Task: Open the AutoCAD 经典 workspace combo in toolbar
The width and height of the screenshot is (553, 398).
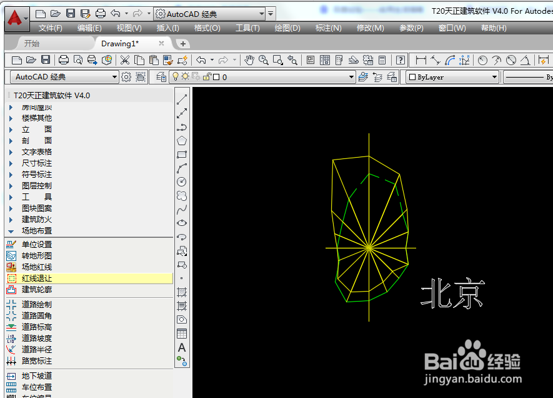Action: point(64,77)
